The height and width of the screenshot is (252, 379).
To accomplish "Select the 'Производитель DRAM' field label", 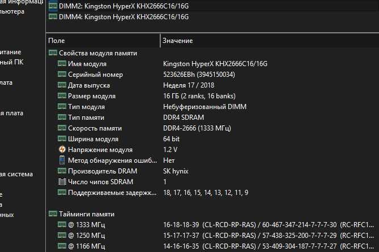I will (103, 171).
